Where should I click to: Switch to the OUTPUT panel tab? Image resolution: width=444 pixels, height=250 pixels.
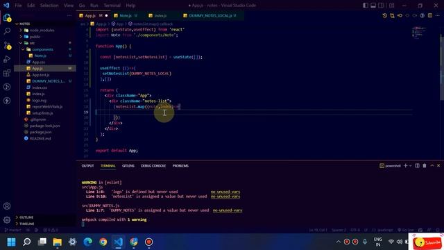pyautogui.click(x=87, y=166)
